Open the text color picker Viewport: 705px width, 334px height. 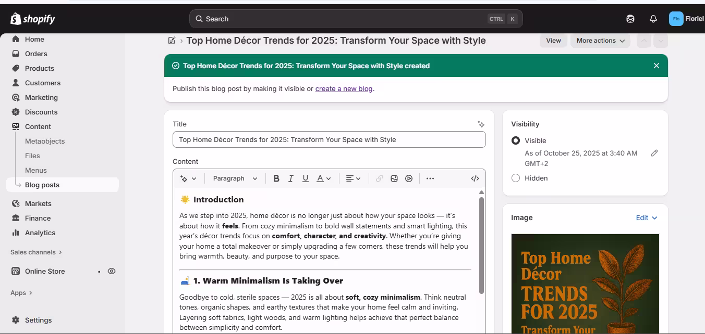323,178
